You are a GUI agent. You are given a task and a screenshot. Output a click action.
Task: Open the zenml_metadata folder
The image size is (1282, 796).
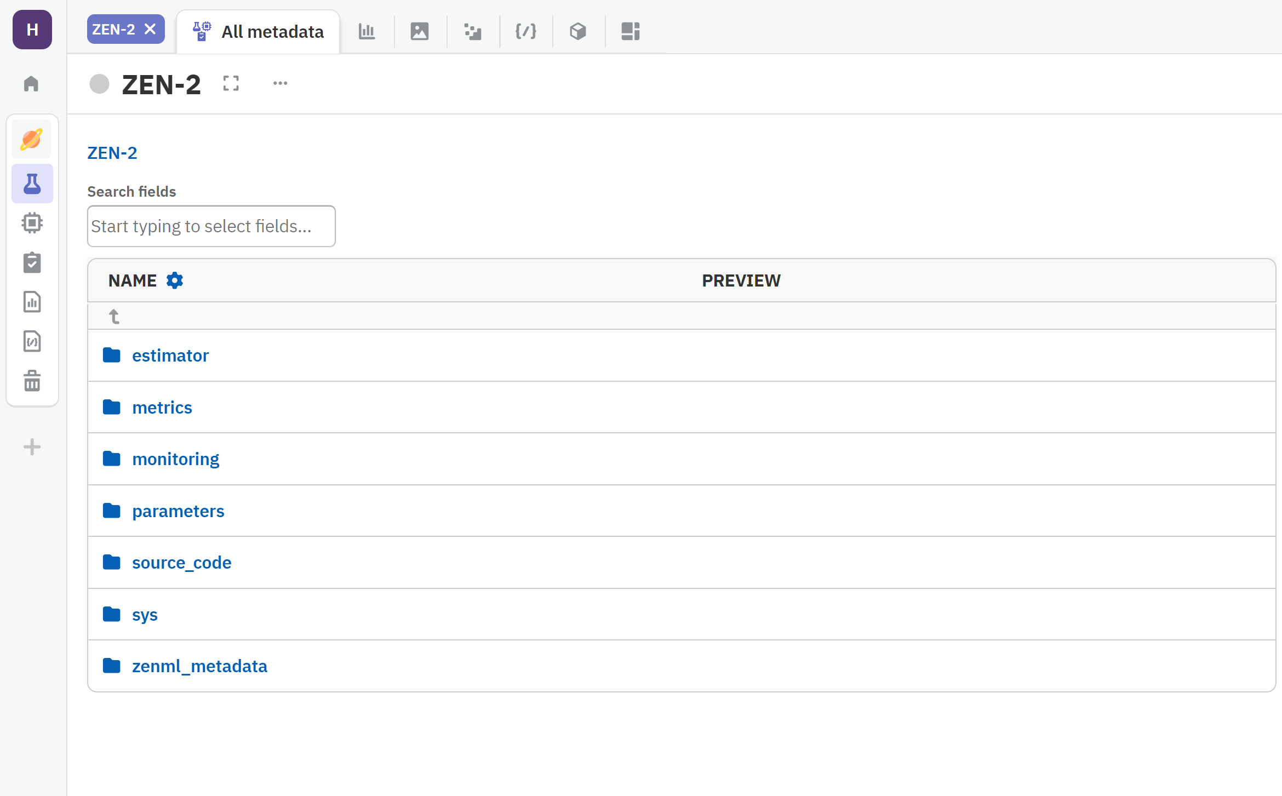tap(199, 666)
